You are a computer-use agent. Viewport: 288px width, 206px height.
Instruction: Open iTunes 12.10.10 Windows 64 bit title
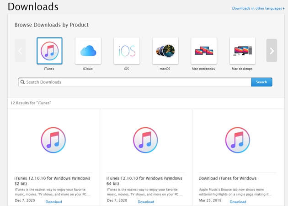pyautogui.click(x=144, y=181)
